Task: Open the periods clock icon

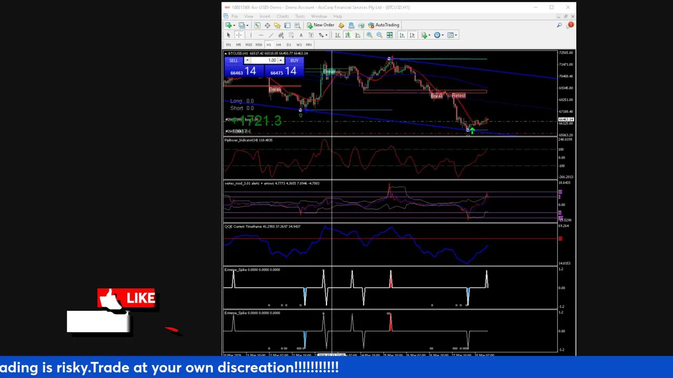Action: click(437, 35)
